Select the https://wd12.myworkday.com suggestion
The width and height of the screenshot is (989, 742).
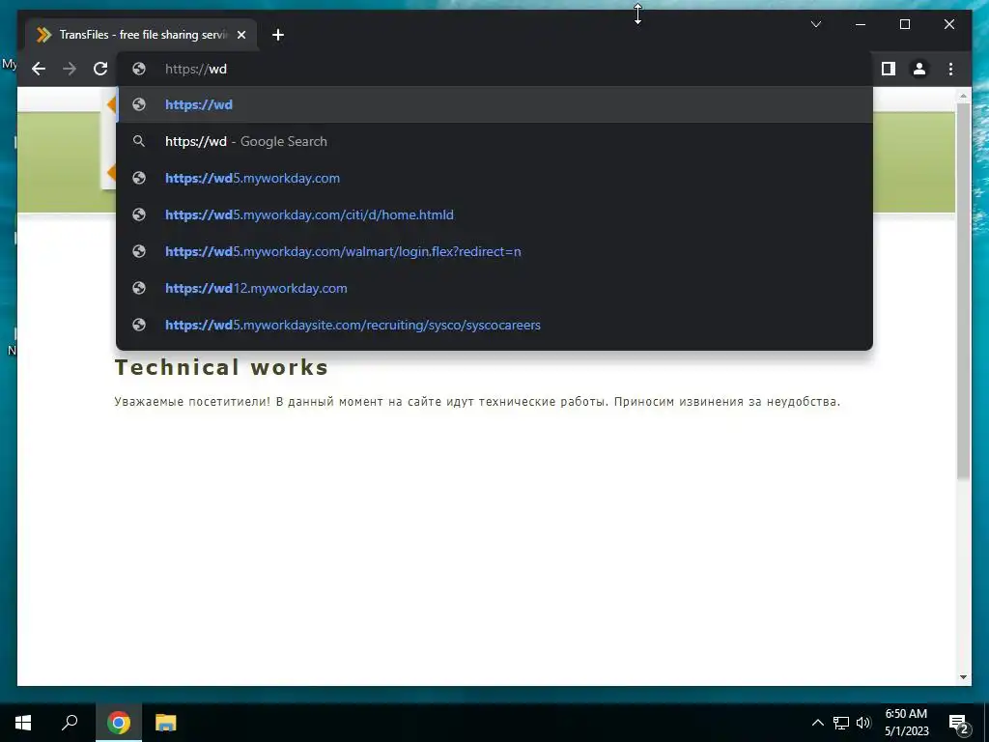tap(494, 288)
